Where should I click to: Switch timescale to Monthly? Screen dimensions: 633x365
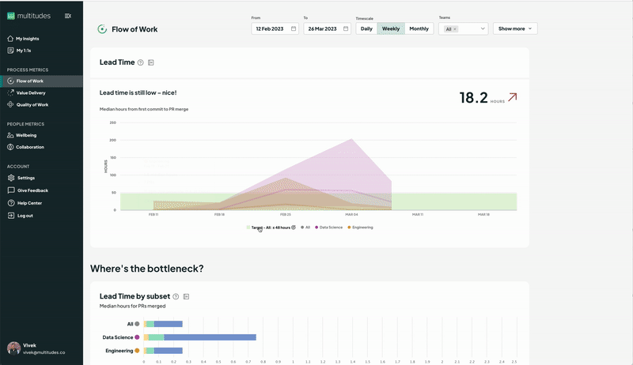coord(419,28)
